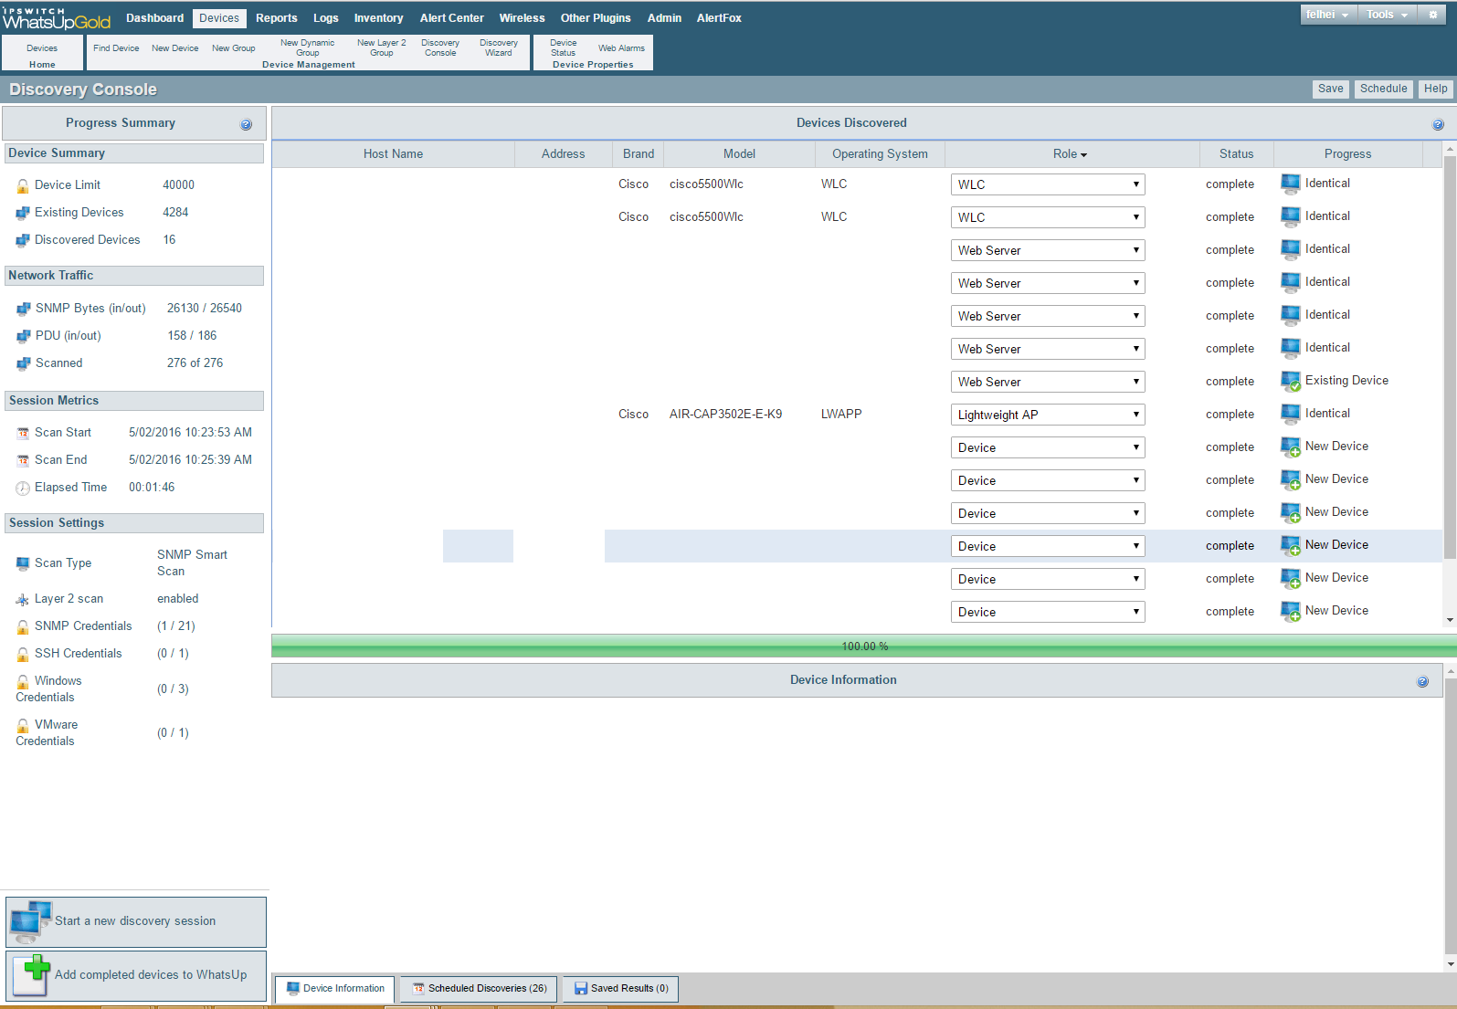This screenshot has height=1009, width=1457.
Task: Click the Device Limit lock icon
Action: [23, 185]
